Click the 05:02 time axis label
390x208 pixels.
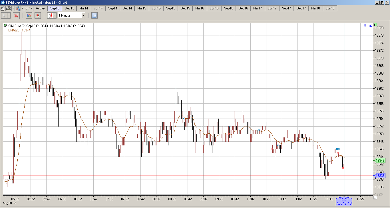[15, 199]
